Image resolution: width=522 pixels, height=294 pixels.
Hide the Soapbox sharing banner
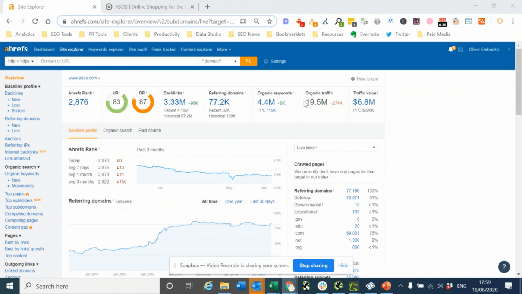pyautogui.click(x=343, y=266)
